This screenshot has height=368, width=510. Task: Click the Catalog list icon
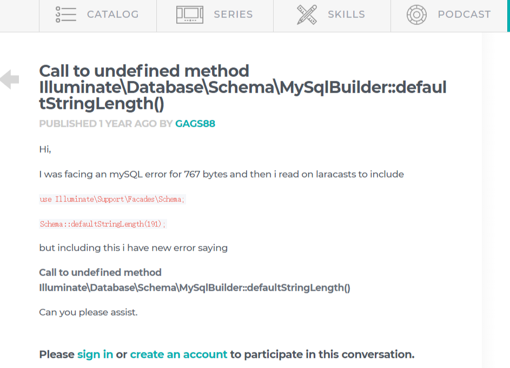click(x=65, y=15)
